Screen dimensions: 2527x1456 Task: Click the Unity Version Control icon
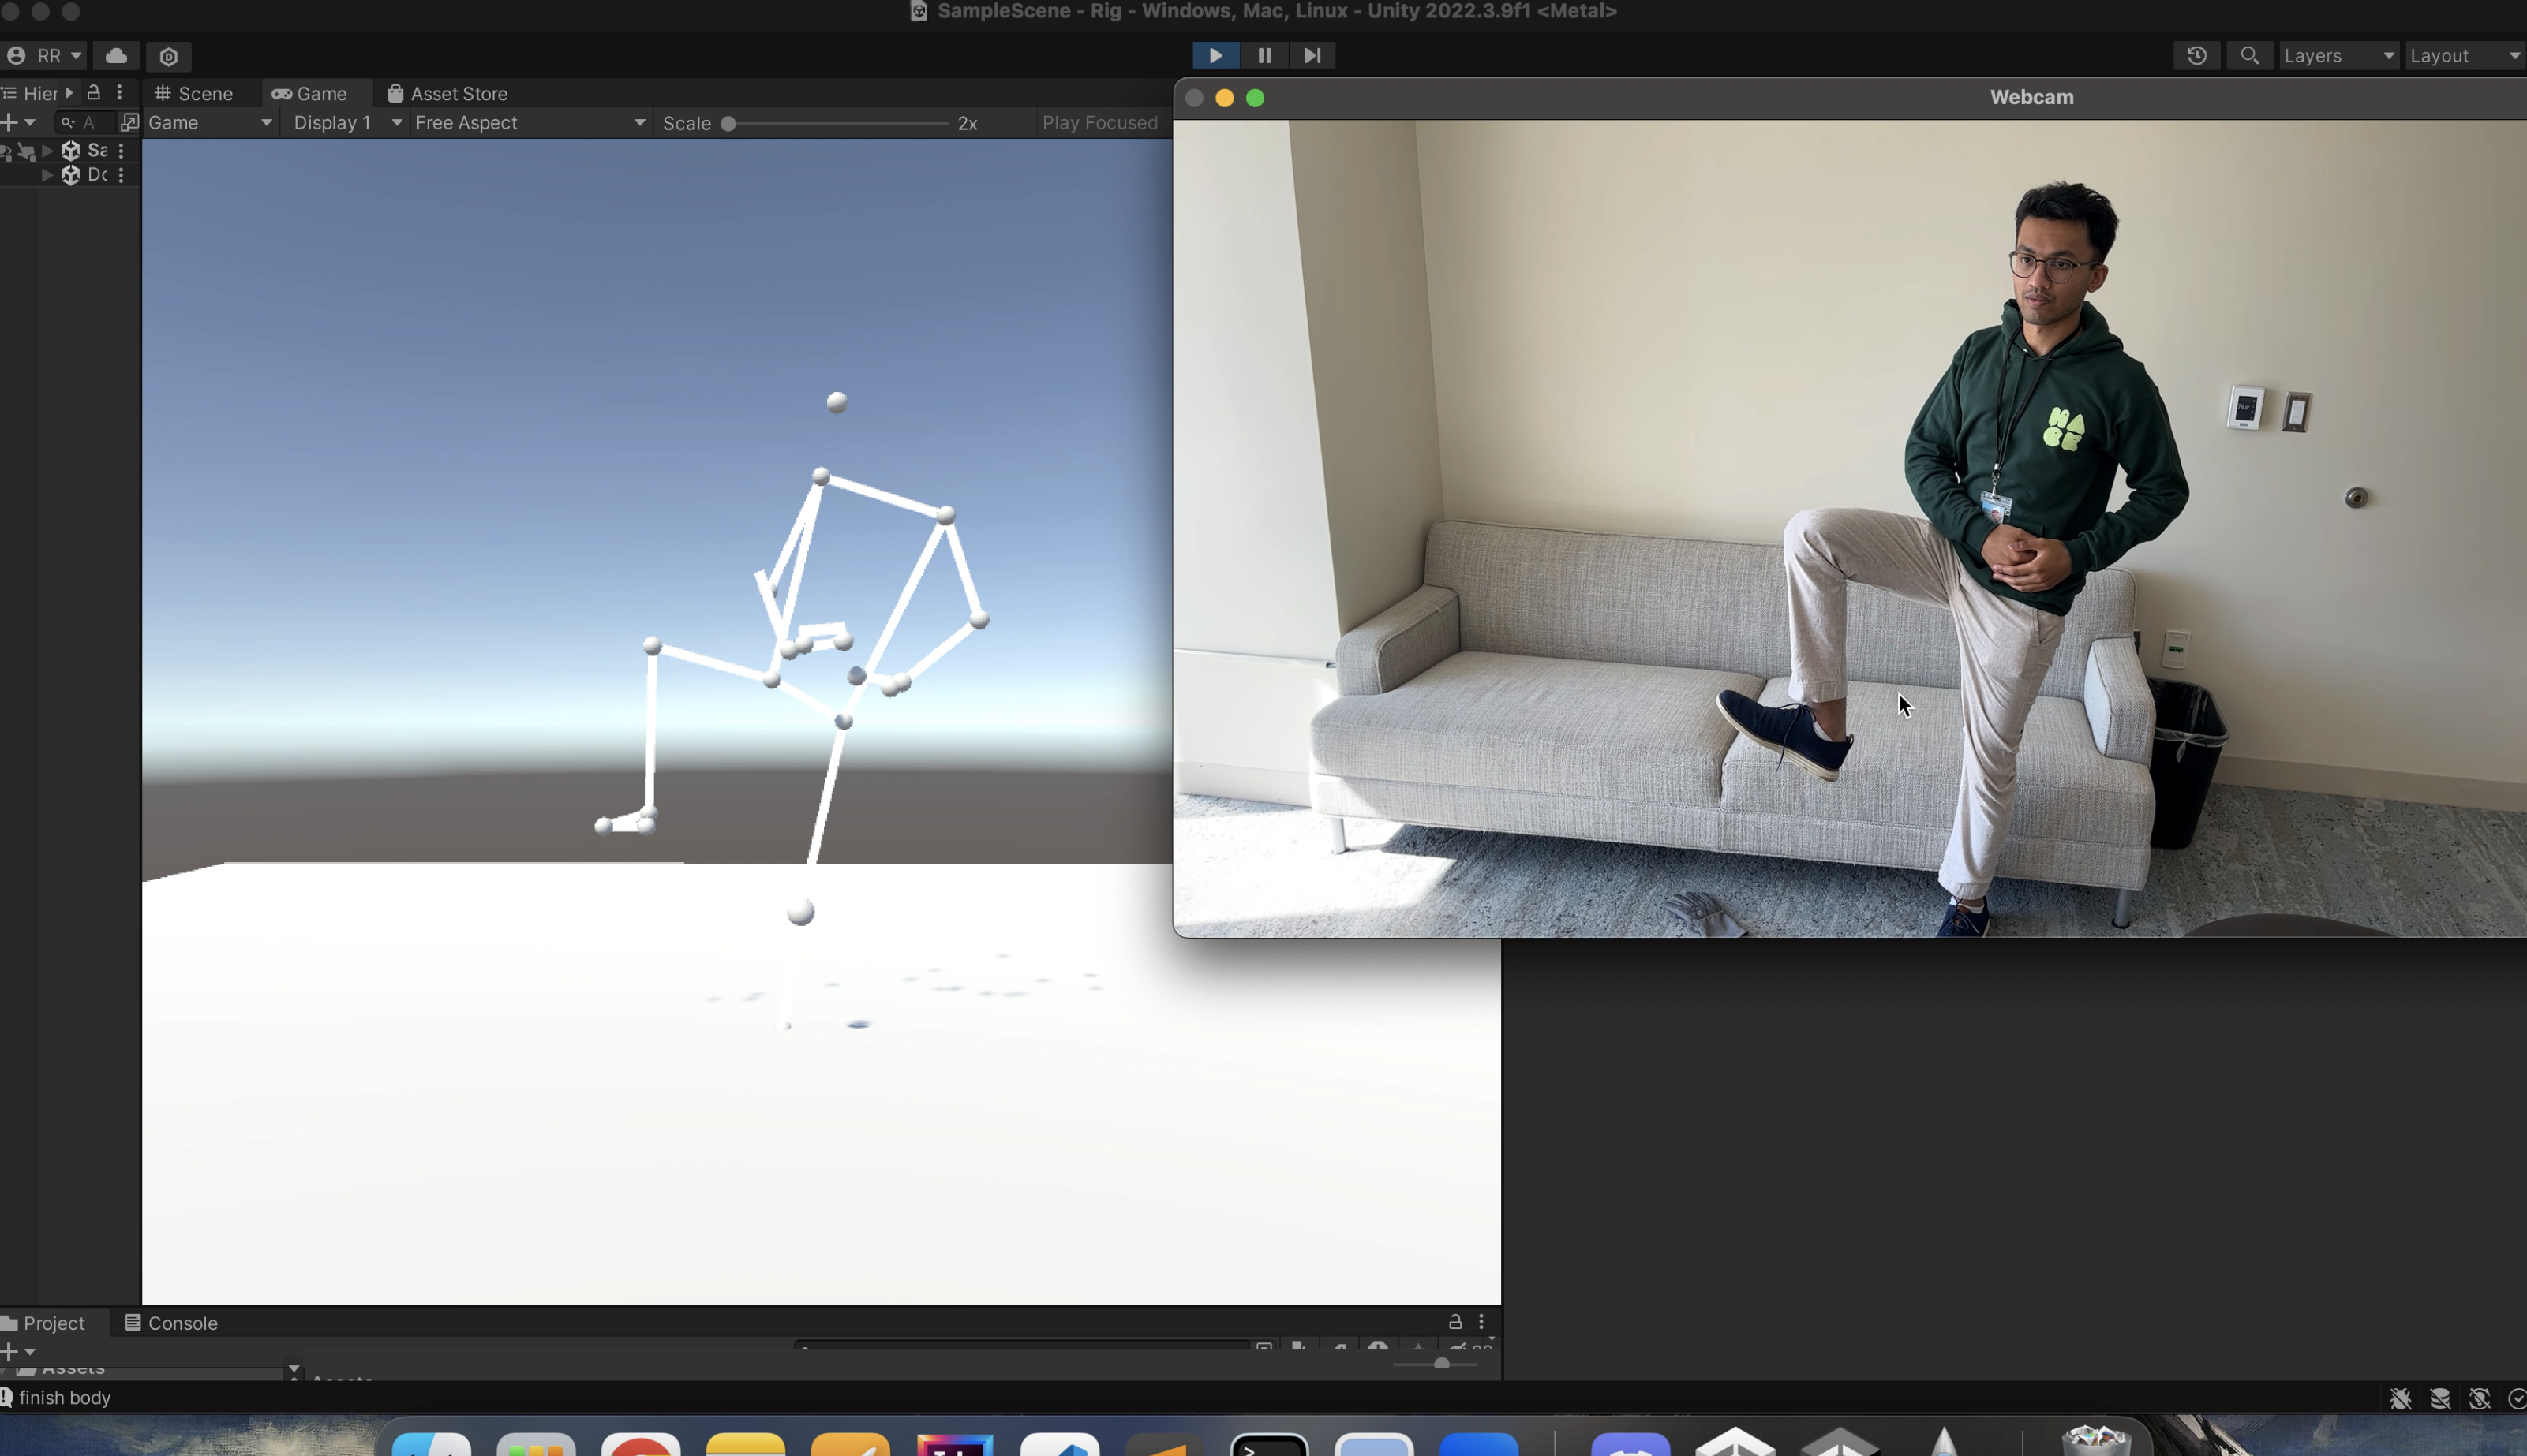pyautogui.click(x=169, y=57)
